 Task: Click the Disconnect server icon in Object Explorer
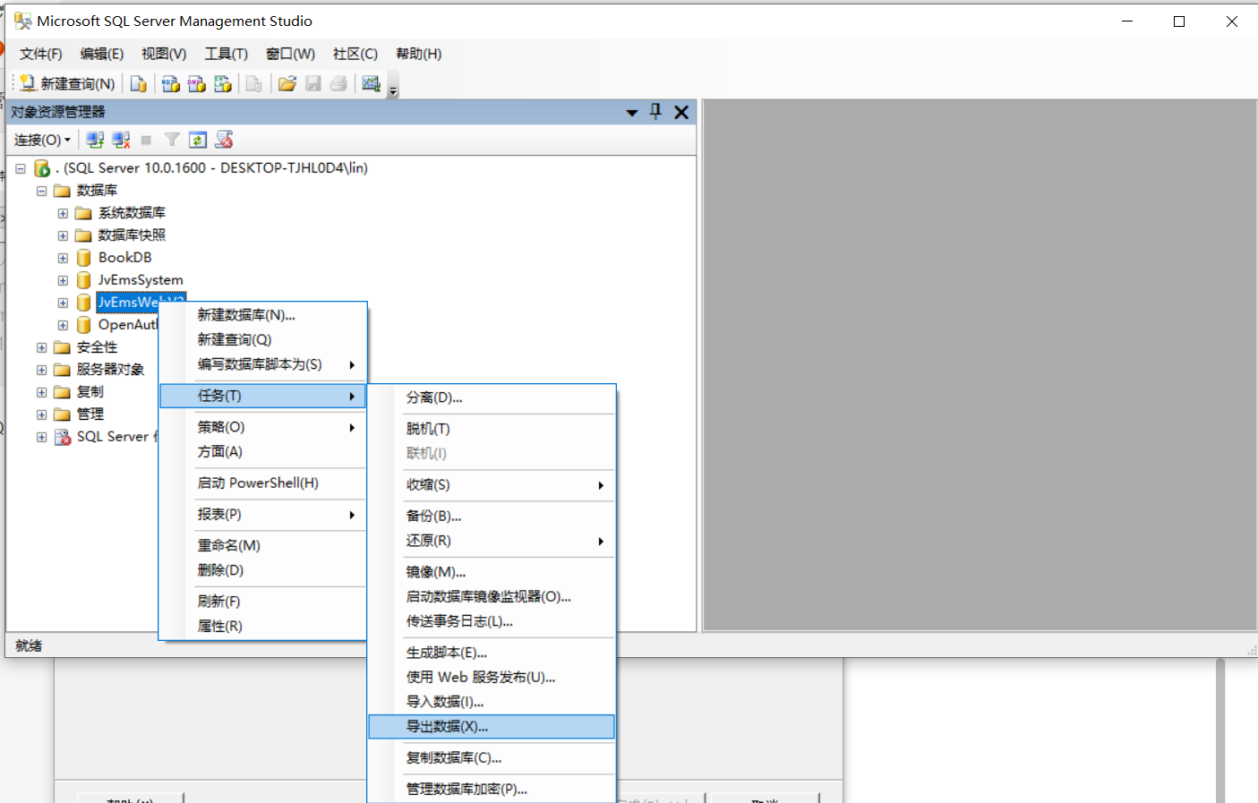121,140
